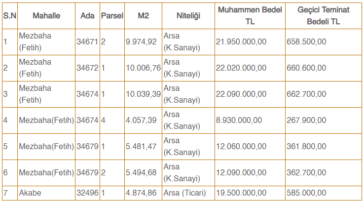Screen dimensions: 364x202
Task: Click the estimated price 8.930.000,00
Action: 239,120
